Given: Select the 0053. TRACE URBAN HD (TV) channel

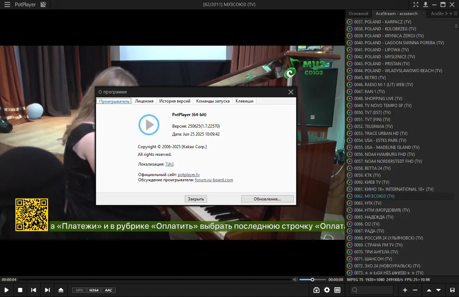Looking at the screenshot, I should 400,134.
